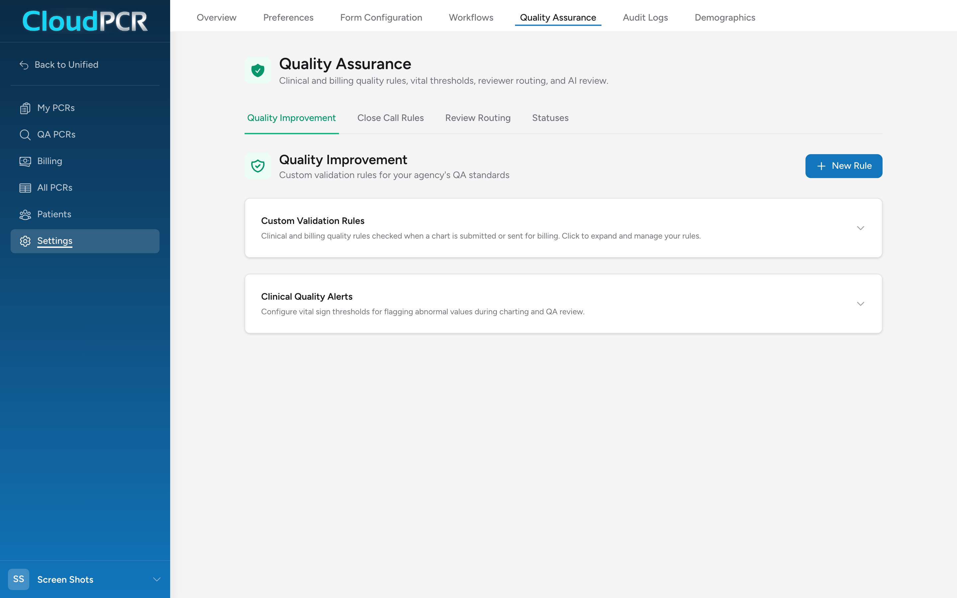
Task: Click the Billing cash icon
Action: click(25, 161)
